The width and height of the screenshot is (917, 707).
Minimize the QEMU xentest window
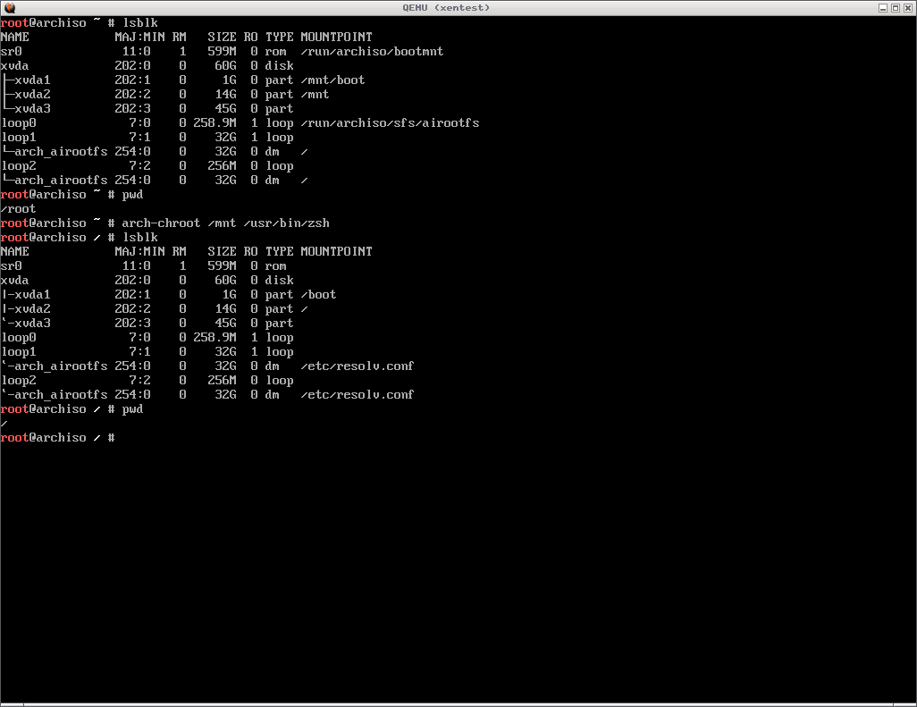(x=882, y=7)
